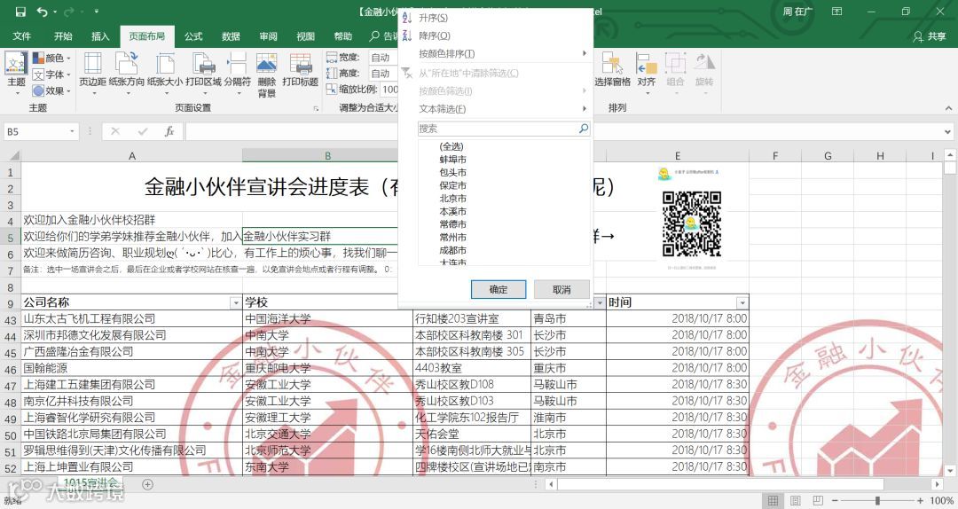Toggle the 成都市 filter item
The width and height of the screenshot is (958, 509).
click(452, 251)
